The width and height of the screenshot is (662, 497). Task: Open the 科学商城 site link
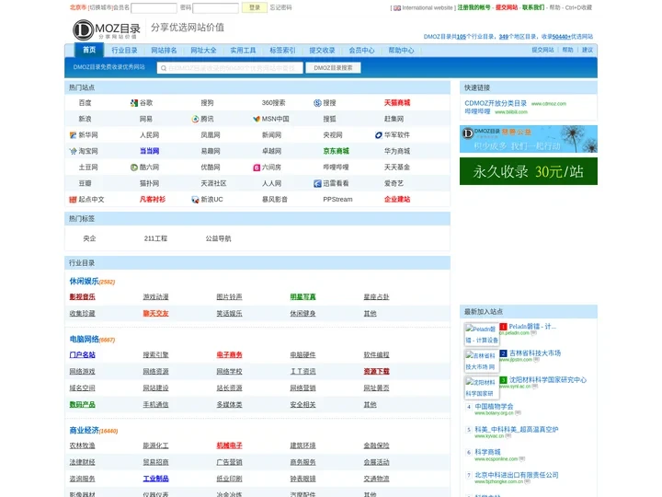click(x=487, y=452)
